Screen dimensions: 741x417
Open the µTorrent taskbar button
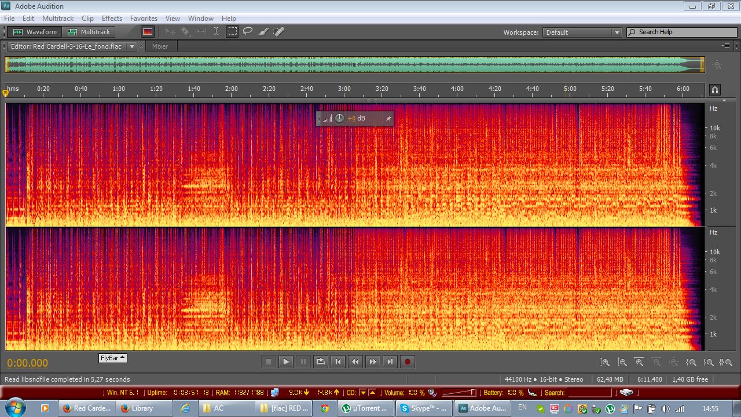coord(366,408)
